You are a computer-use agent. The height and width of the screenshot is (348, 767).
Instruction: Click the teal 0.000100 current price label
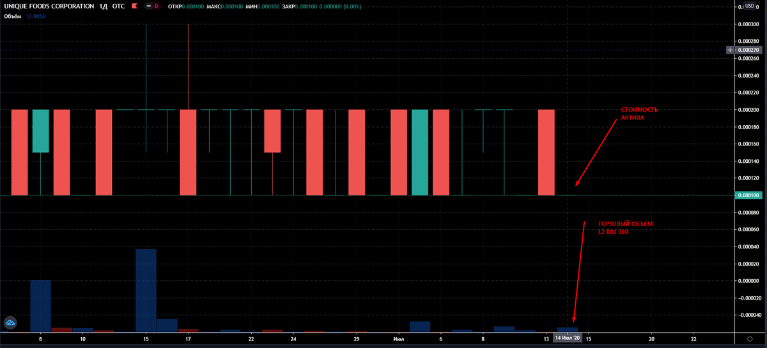click(x=748, y=195)
